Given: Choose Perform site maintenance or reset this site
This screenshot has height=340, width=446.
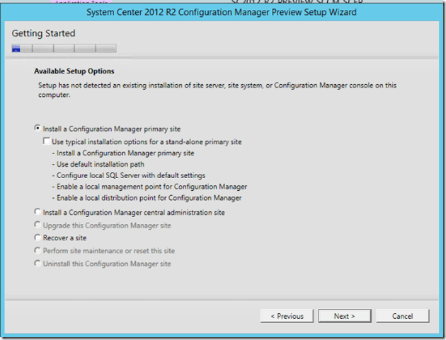Looking at the screenshot, I should pos(38,250).
